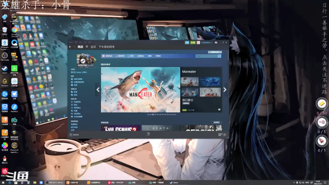Open the Maneater featured banner

140,90
